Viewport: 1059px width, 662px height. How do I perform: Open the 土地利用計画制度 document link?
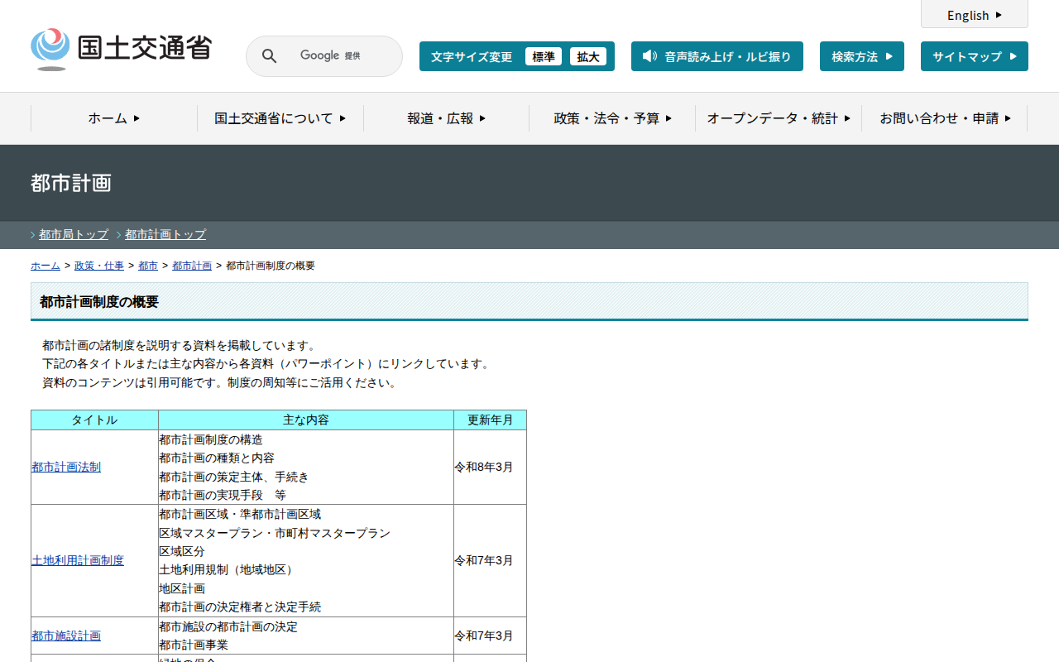point(78,560)
